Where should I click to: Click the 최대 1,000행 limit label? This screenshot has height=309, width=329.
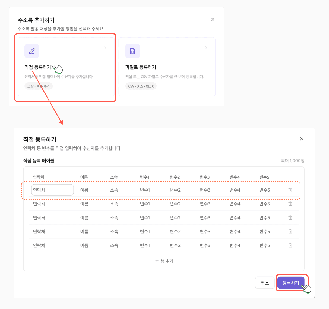[293, 161]
